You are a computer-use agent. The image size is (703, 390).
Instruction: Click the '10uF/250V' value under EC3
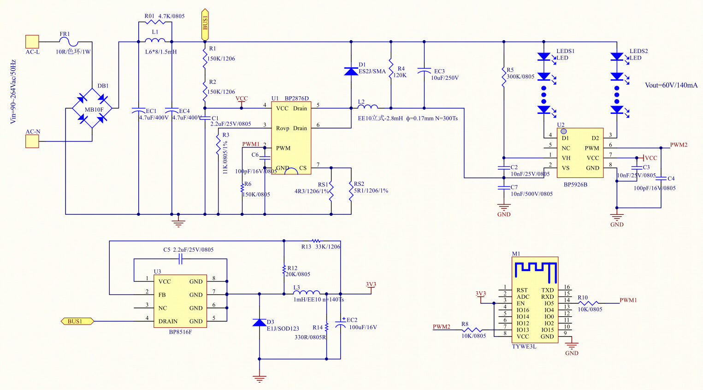(445, 78)
